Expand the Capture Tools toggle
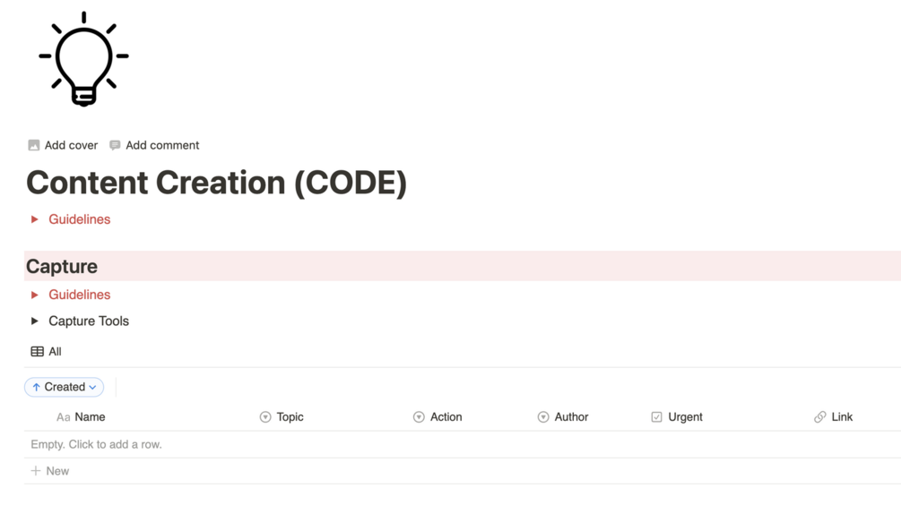901x505 pixels. tap(34, 321)
